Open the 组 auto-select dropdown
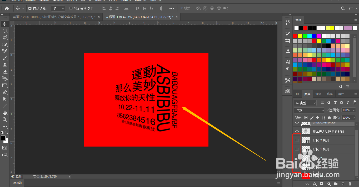 (58, 9)
